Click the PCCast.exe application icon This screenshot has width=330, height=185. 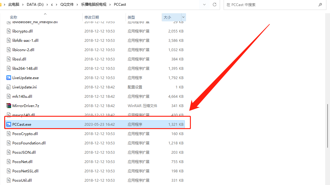click(x=8, y=124)
